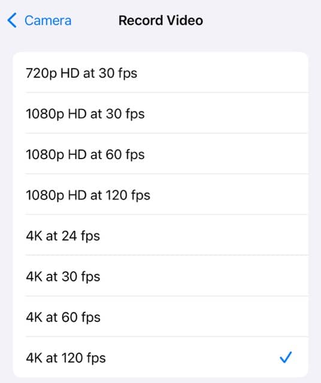Image resolution: width=321 pixels, height=383 pixels.
Task: Choose 1080p HD at 30 fps
Action: coord(160,113)
